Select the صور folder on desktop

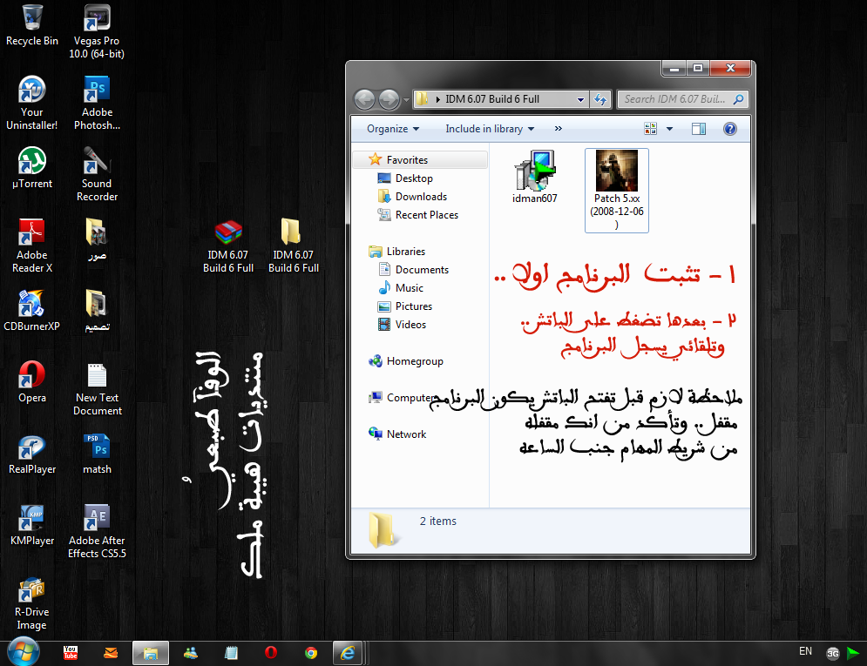pos(97,239)
